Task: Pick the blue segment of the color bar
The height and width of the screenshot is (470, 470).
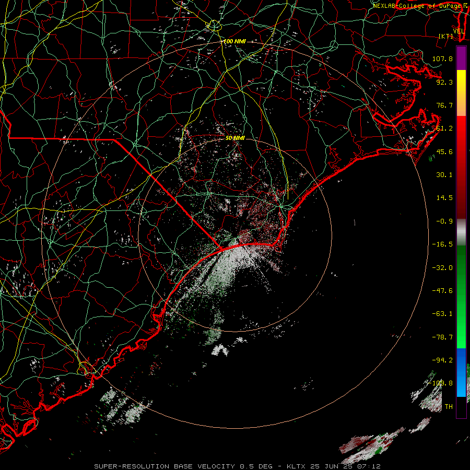Action: click(x=461, y=372)
